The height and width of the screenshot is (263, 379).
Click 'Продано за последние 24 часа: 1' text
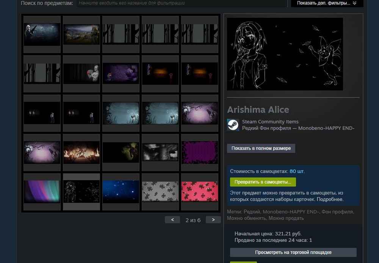[x=273, y=240]
